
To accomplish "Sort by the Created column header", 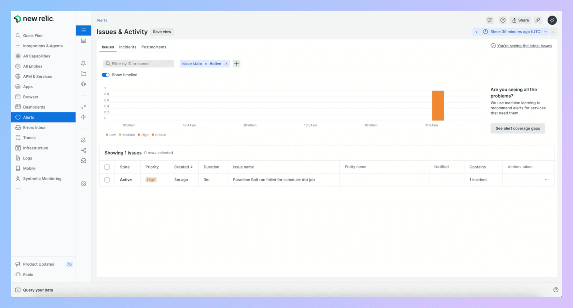I will point(183,167).
